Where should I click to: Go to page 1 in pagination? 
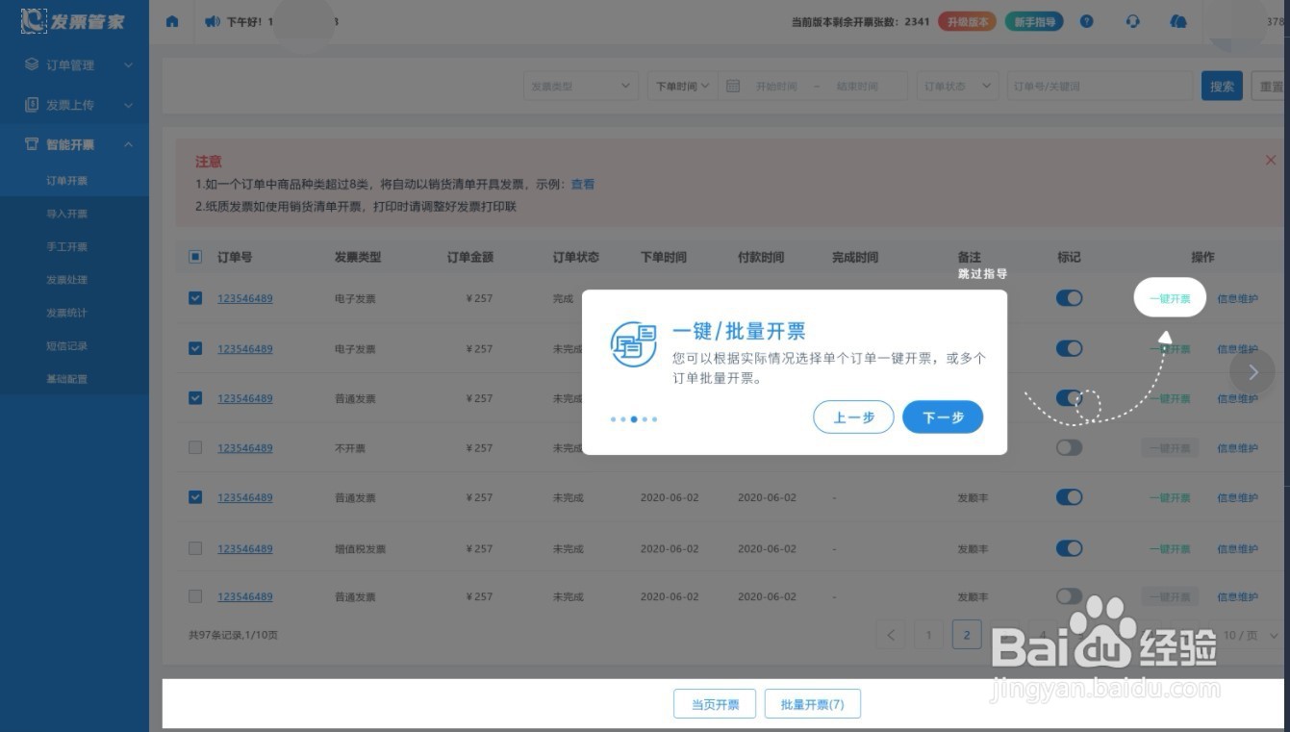(x=928, y=635)
